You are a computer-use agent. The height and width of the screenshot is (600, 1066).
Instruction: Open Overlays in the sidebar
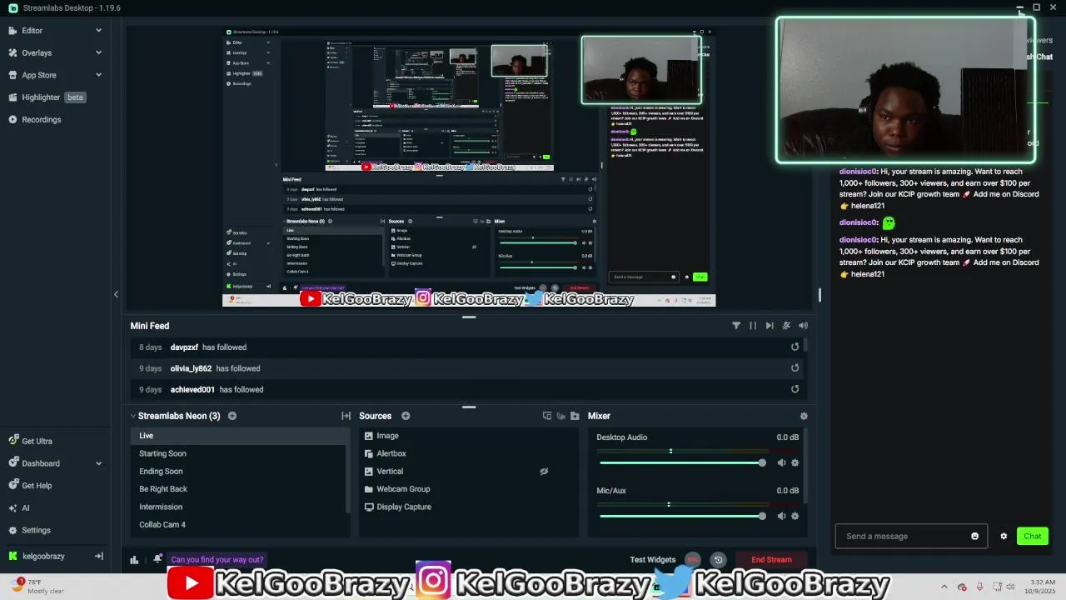[37, 52]
